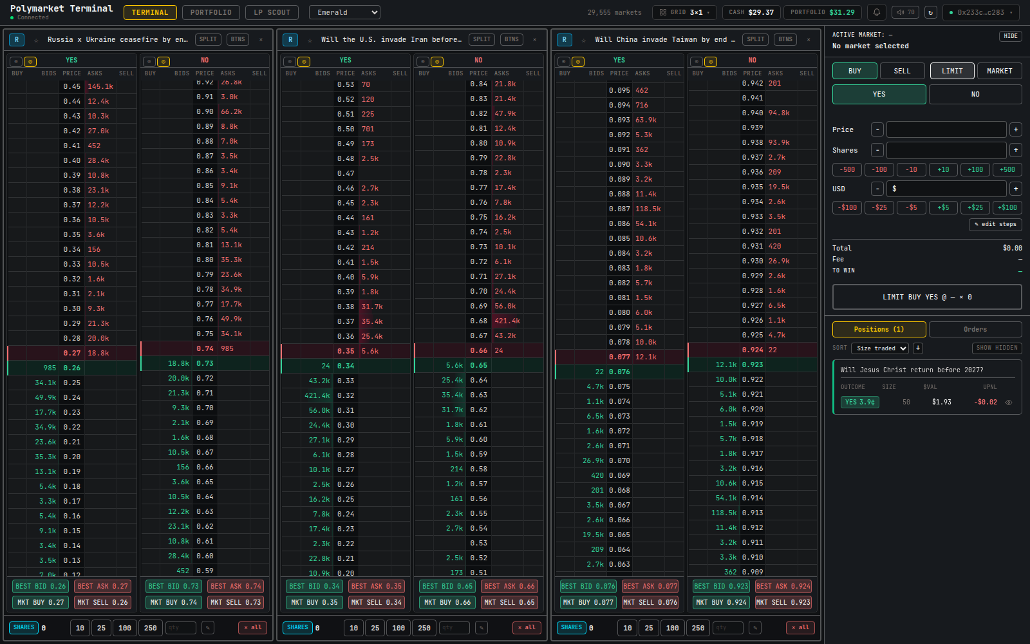Open the Size traded sort dropdown
The width and height of the screenshot is (1030, 644).
tap(880, 348)
